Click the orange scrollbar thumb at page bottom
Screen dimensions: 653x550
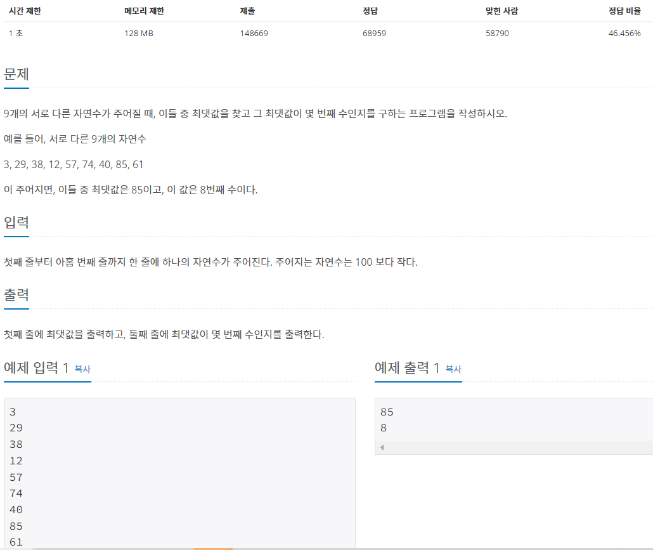pyautogui.click(x=213, y=549)
